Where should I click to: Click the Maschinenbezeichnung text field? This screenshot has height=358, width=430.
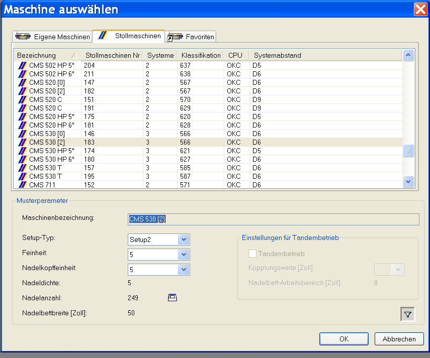(x=274, y=219)
